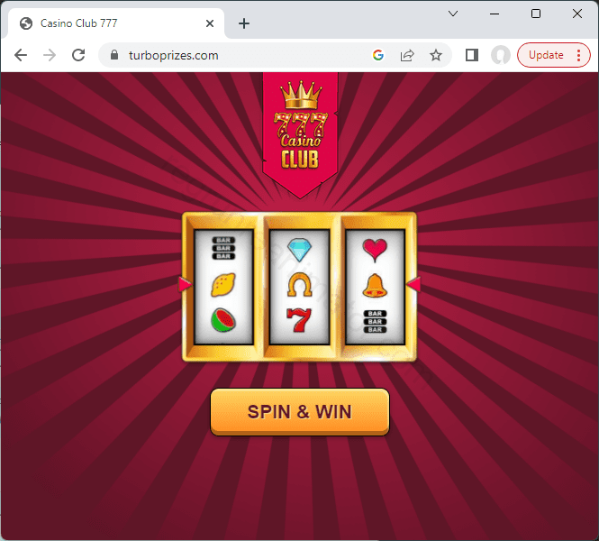The width and height of the screenshot is (599, 541).
Task: Click the 777 Casino Club logo
Action: coord(300,132)
